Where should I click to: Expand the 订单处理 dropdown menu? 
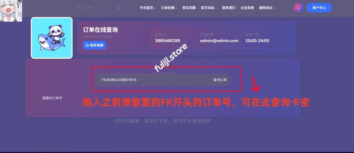[x=169, y=8]
